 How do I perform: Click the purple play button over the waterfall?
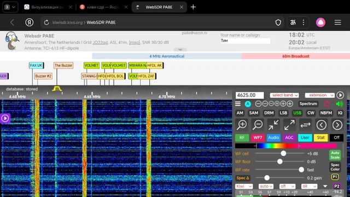[x=5, y=118]
